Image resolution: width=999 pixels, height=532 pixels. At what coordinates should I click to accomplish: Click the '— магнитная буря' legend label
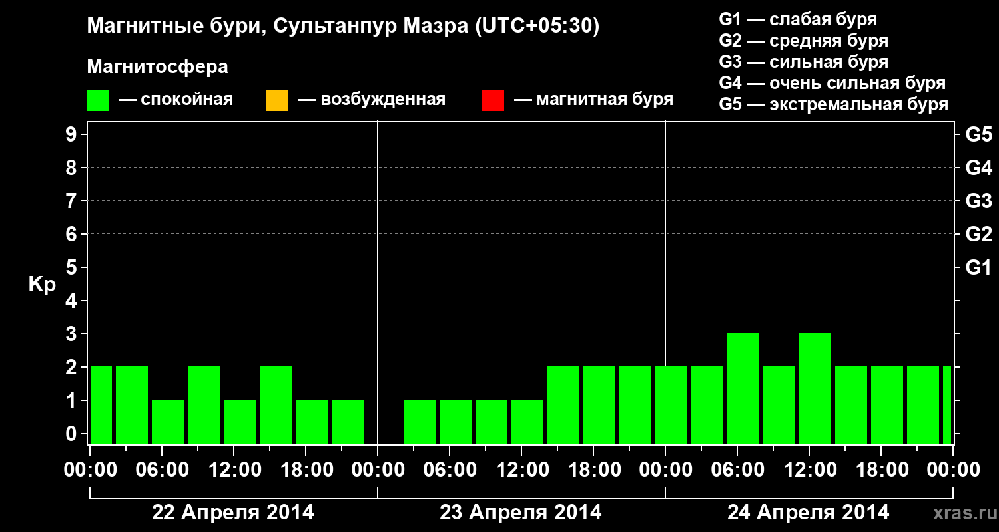tap(593, 100)
